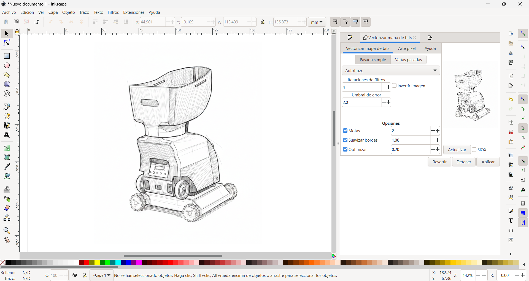Switch to the Arte pixel tab
The image size is (529, 281).
click(407, 48)
